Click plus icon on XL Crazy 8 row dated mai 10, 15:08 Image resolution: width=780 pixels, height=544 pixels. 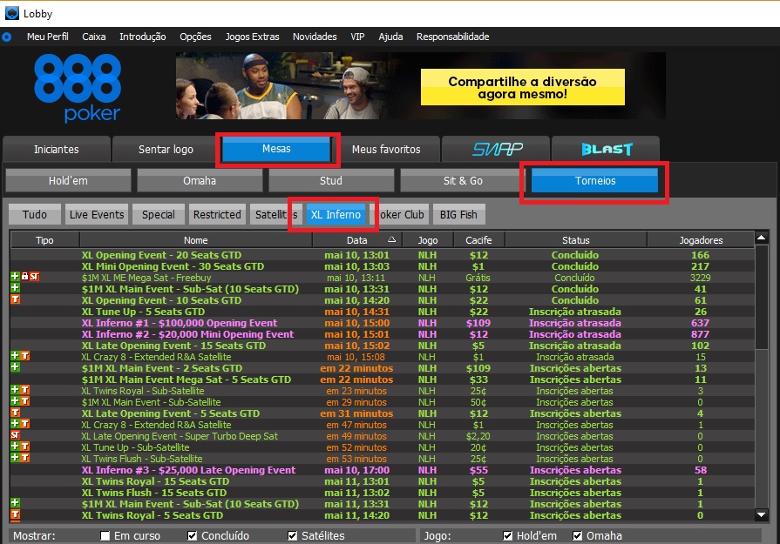pos(15,356)
